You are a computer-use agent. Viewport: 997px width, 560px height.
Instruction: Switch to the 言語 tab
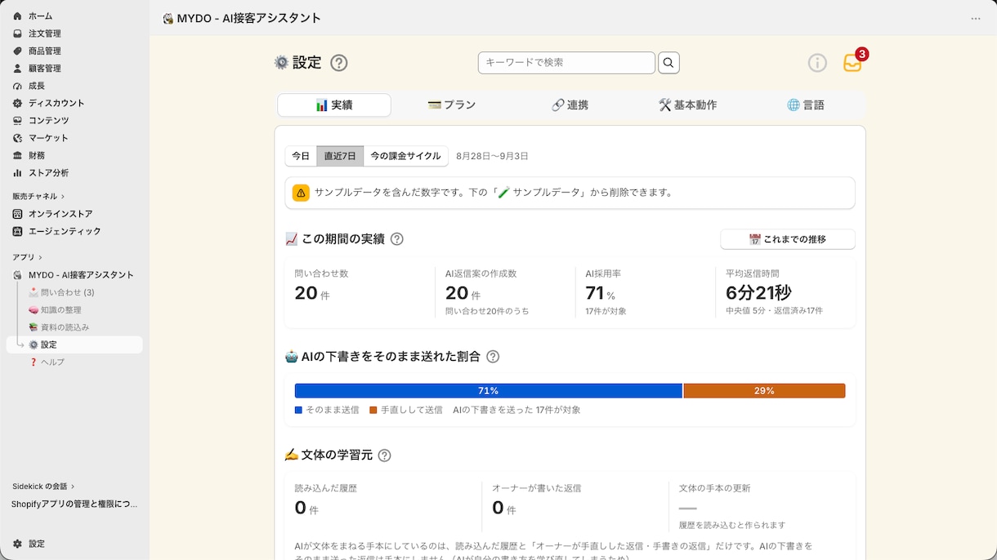pyautogui.click(x=806, y=105)
